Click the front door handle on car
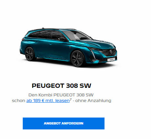 tap(50, 44)
